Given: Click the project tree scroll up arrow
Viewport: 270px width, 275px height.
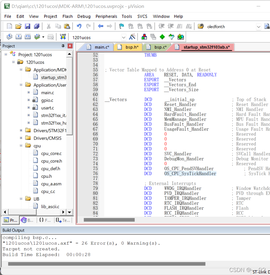Looking at the screenshot, I should pos(69,54).
